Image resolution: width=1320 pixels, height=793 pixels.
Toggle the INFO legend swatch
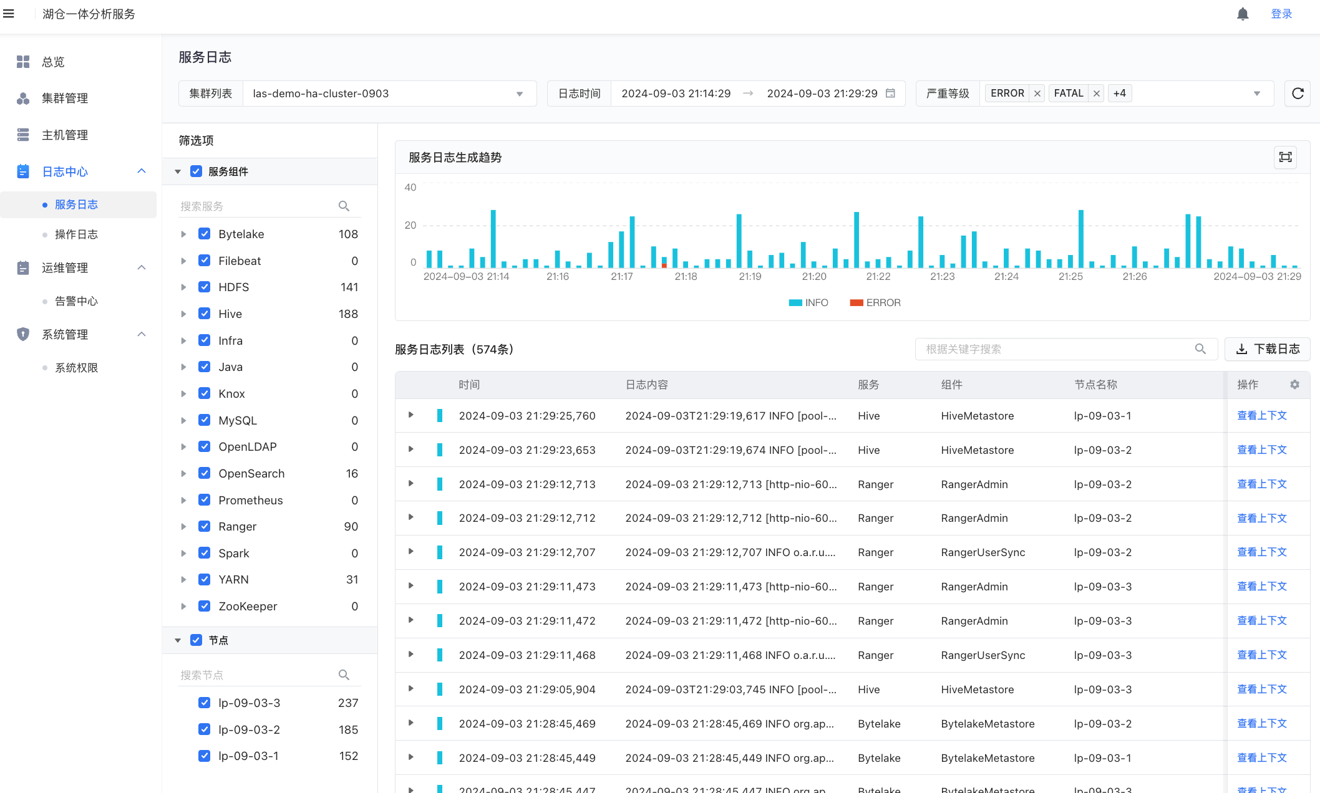tap(795, 303)
